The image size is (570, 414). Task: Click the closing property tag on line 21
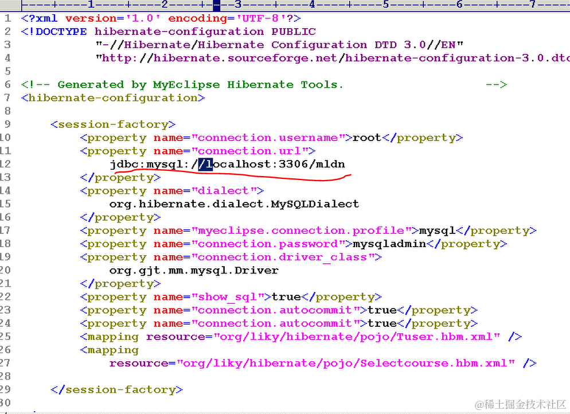(x=120, y=283)
